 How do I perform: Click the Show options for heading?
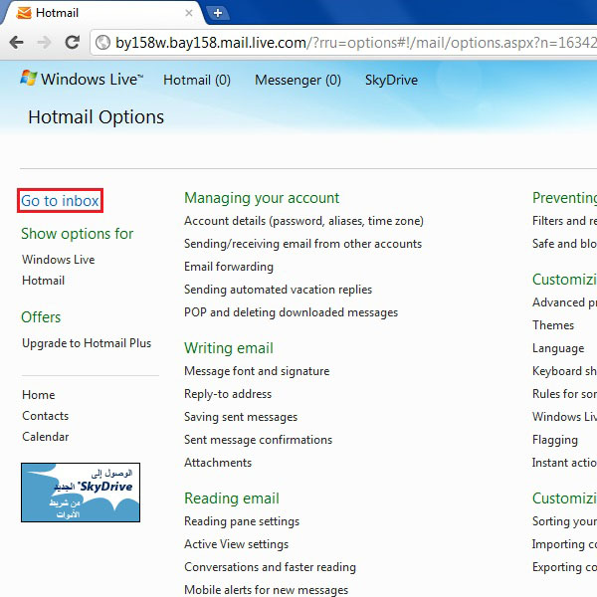[x=78, y=234]
